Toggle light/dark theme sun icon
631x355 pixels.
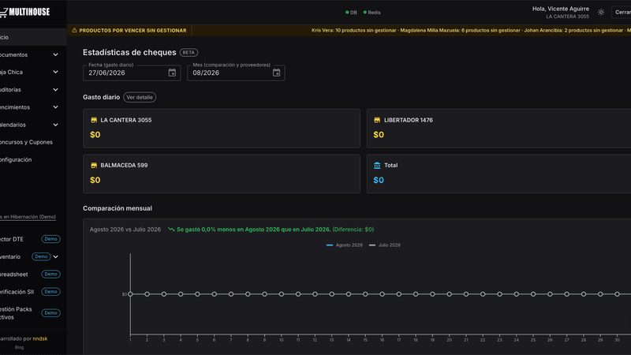[601, 13]
